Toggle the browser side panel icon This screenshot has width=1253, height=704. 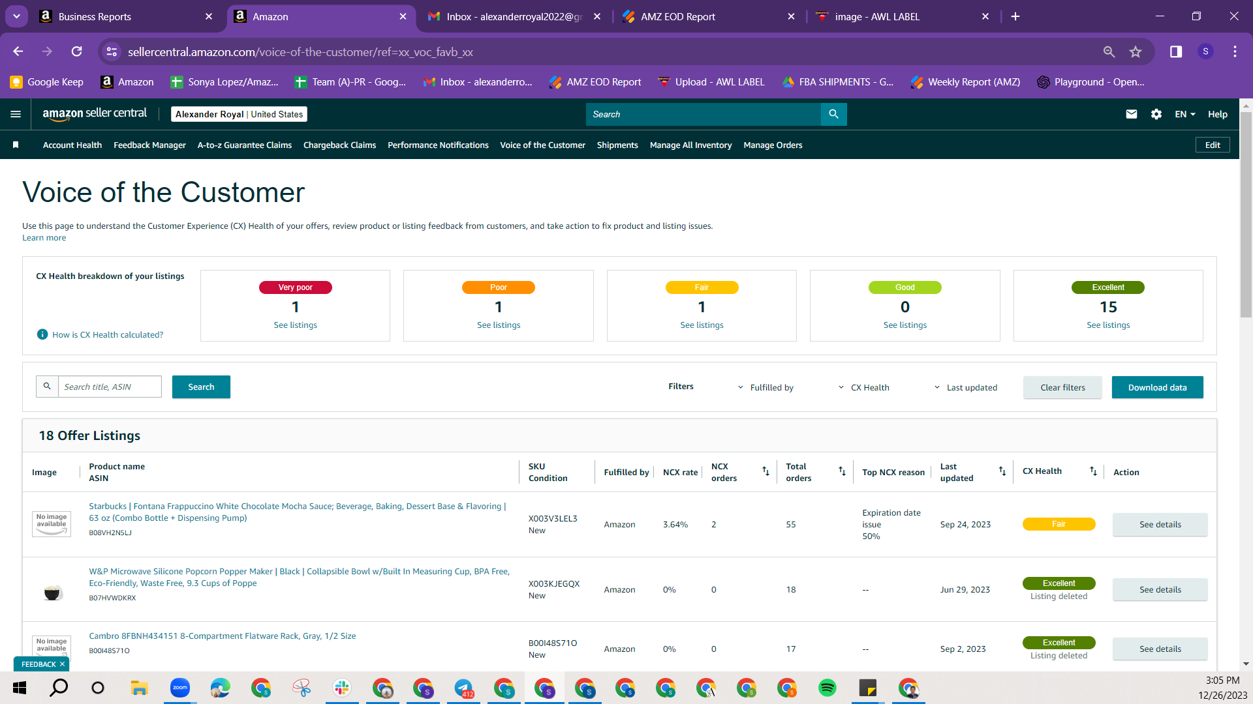tap(1176, 51)
